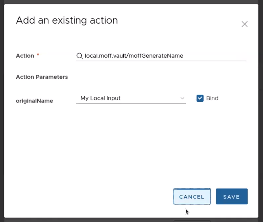Click the Action field label
Image resolution: width=263 pixels, height=222 pixels.
tap(25, 56)
